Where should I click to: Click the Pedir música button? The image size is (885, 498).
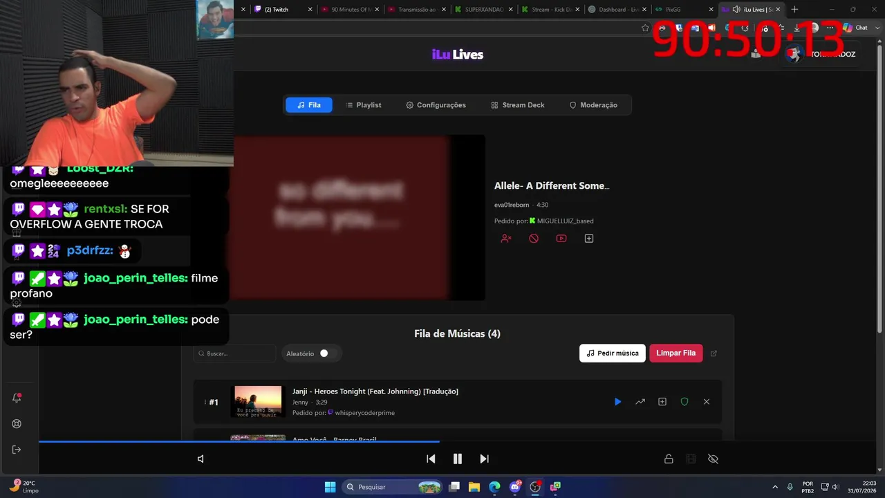point(613,353)
